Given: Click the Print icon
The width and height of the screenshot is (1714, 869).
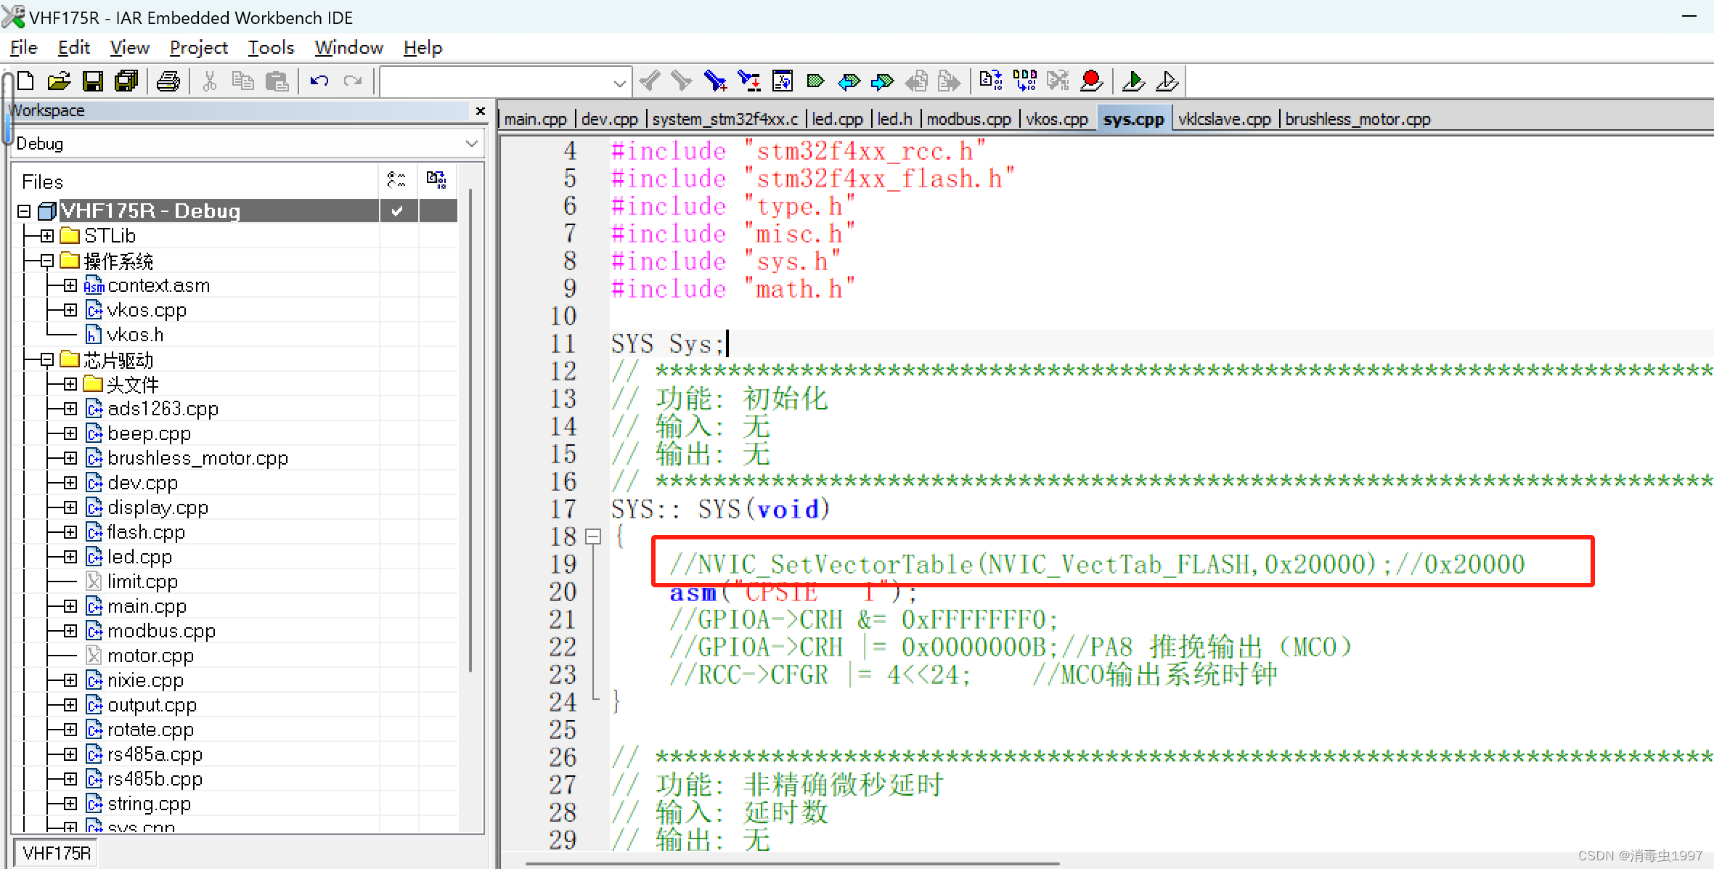Looking at the screenshot, I should [168, 81].
